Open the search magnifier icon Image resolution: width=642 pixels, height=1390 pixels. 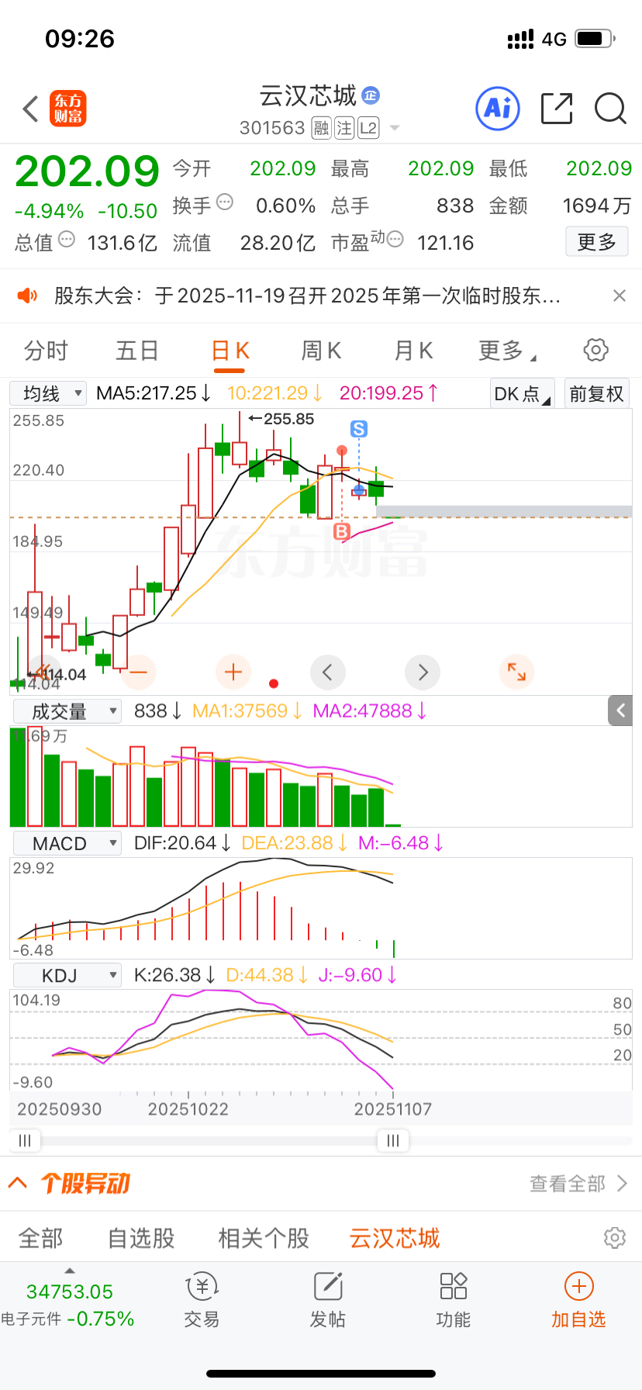click(610, 108)
